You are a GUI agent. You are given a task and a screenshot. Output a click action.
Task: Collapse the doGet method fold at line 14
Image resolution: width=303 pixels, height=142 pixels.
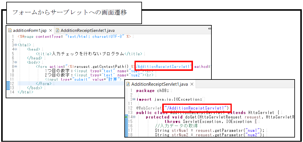point(134,117)
